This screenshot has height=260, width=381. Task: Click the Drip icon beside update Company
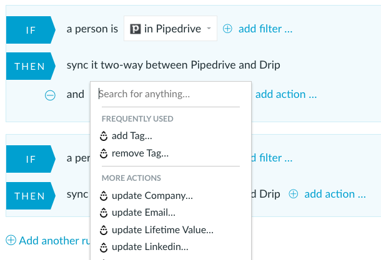point(104,196)
